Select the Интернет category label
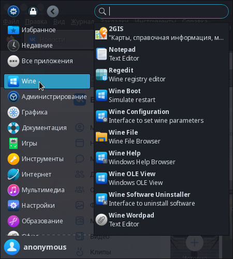Viewport: 233px width, 259px height. pos(37,175)
